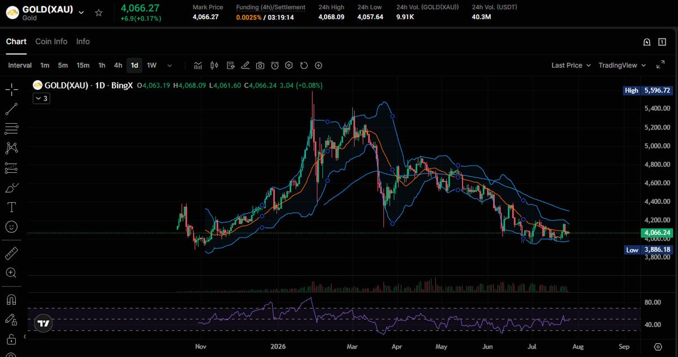
Task: Select the 1d interval
Action: (x=135, y=65)
